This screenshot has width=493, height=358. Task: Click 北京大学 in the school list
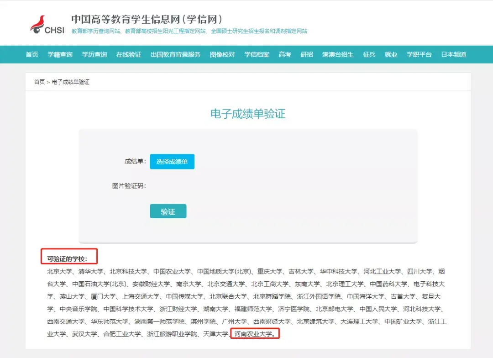coord(60,272)
